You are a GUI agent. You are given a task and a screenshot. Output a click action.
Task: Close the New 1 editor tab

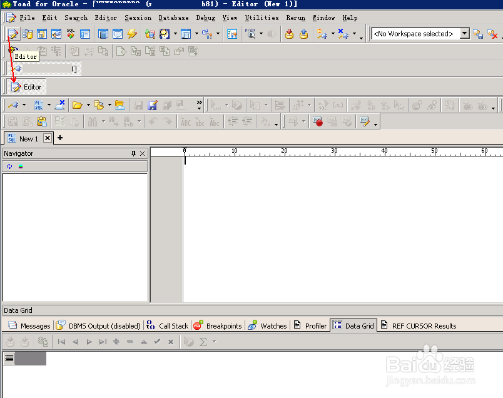(x=48, y=138)
